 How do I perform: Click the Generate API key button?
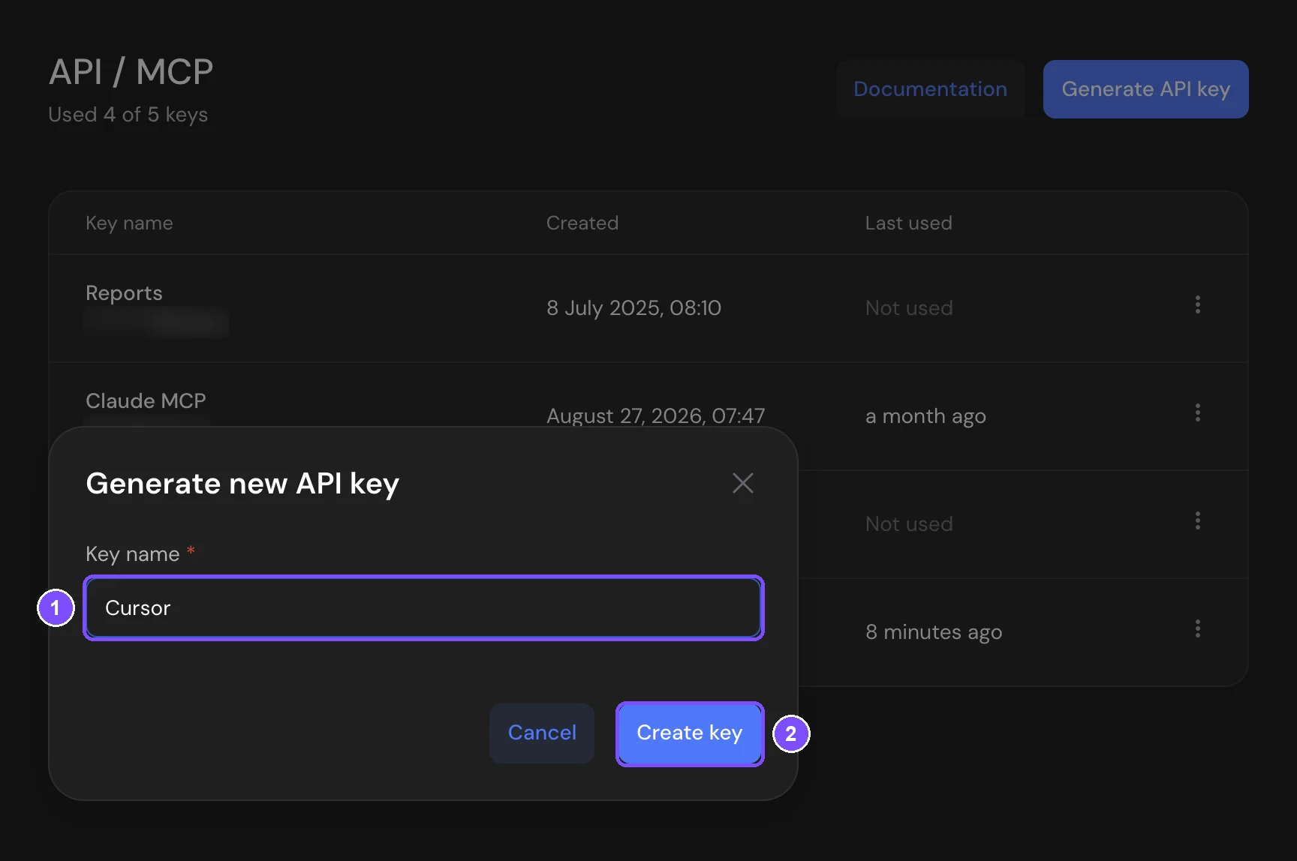click(1145, 89)
